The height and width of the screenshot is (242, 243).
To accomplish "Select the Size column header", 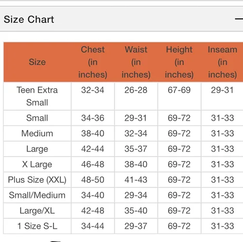I will coord(37,62).
